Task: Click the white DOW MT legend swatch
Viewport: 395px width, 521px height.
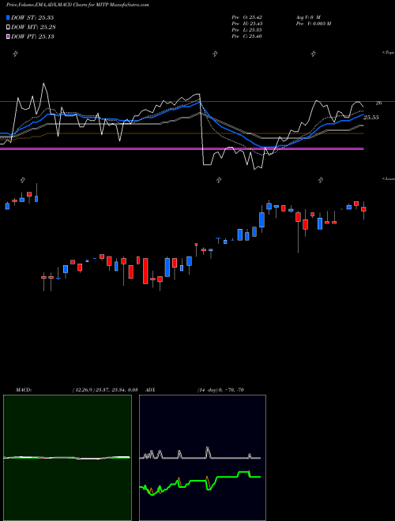Action: pos(9,27)
